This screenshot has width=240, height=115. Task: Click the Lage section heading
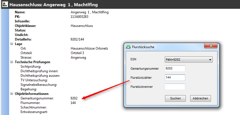tap(19, 44)
